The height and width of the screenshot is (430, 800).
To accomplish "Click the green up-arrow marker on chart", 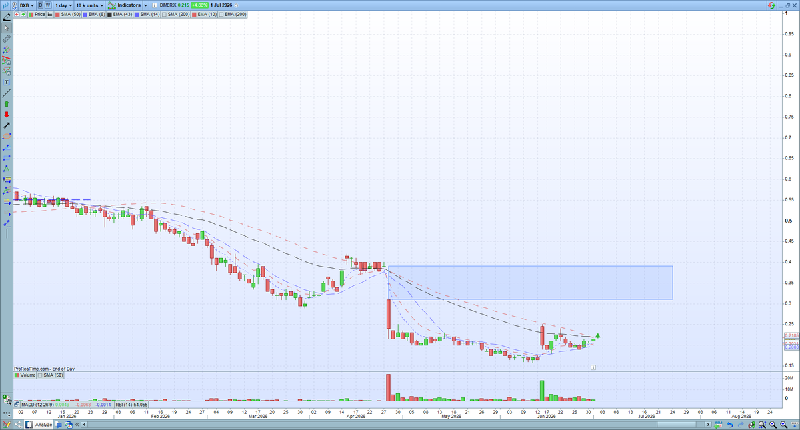I will click(599, 335).
